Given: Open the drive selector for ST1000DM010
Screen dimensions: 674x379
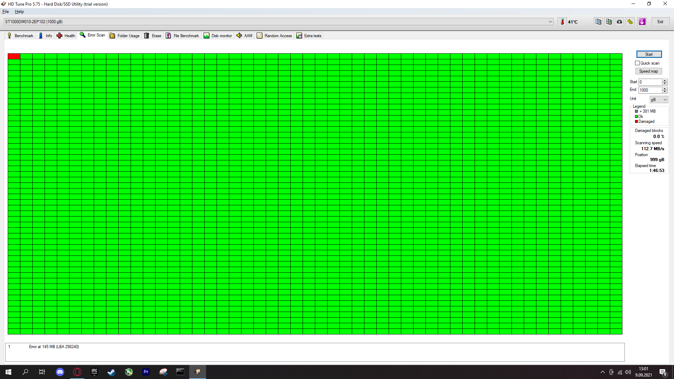Looking at the screenshot, I should pyautogui.click(x=550, y=21).
